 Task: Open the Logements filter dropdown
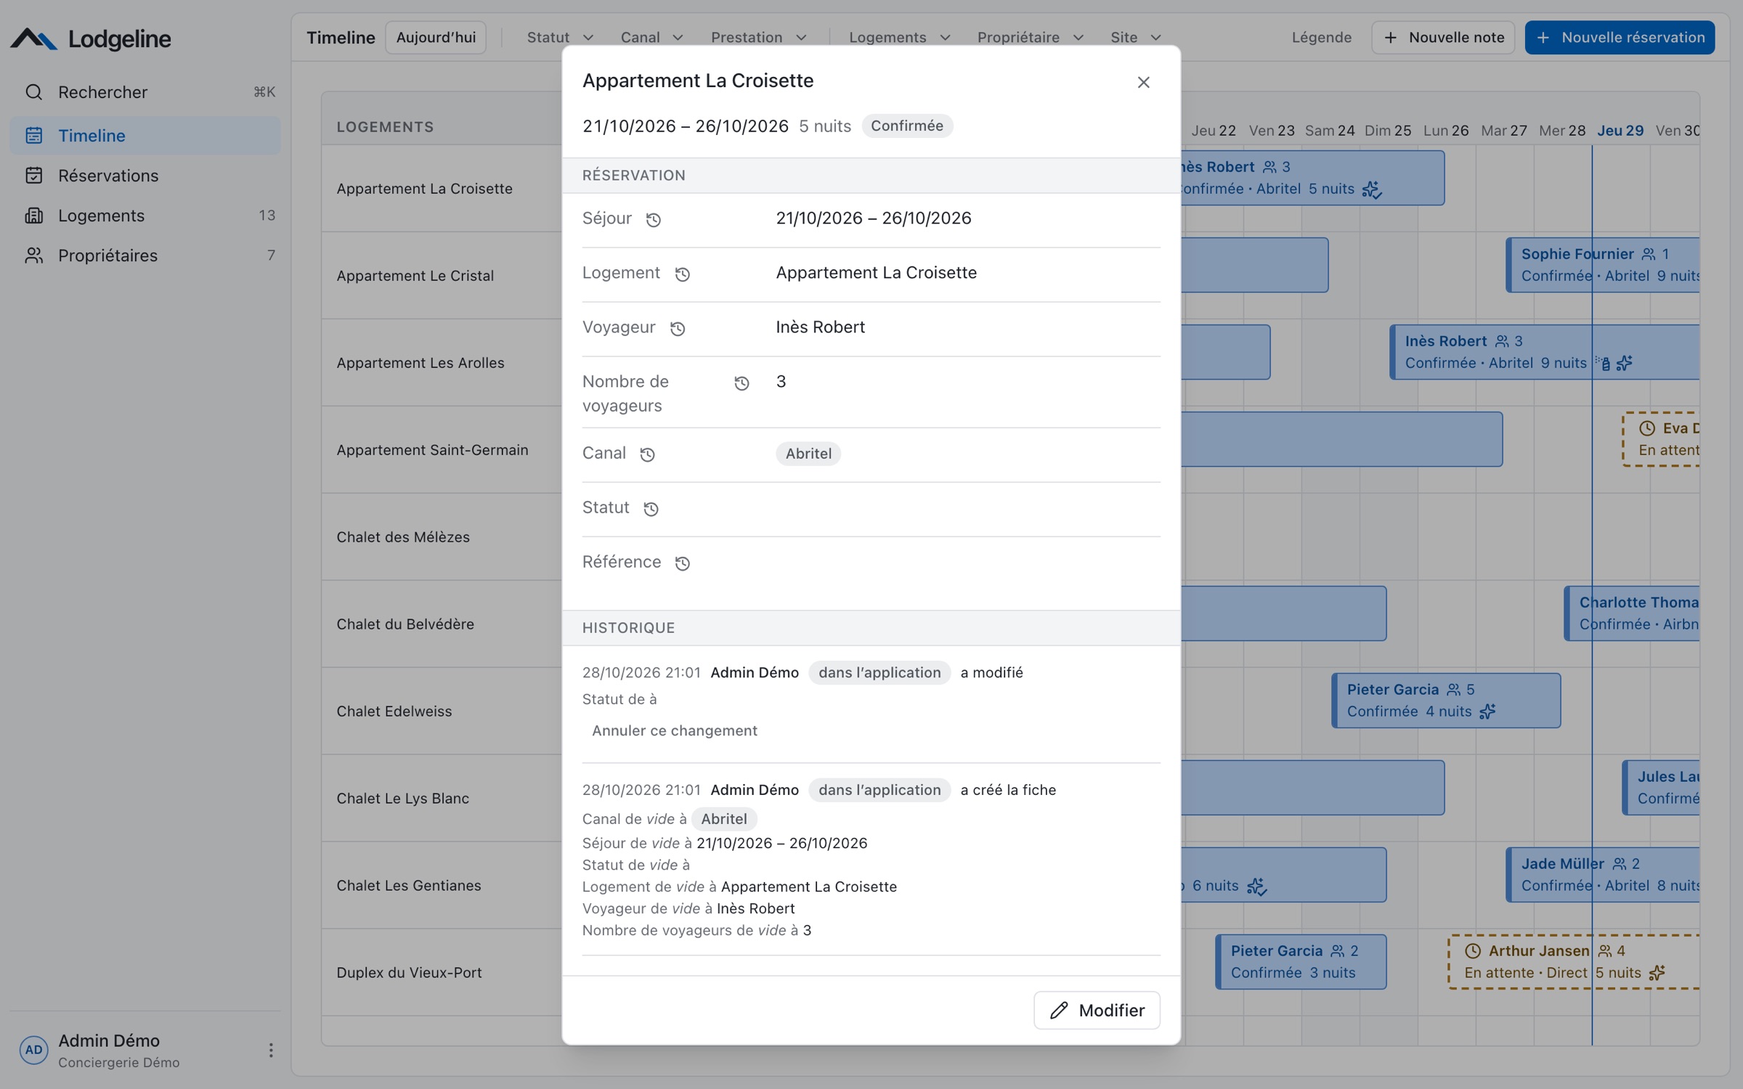click(x=900, y=37)
